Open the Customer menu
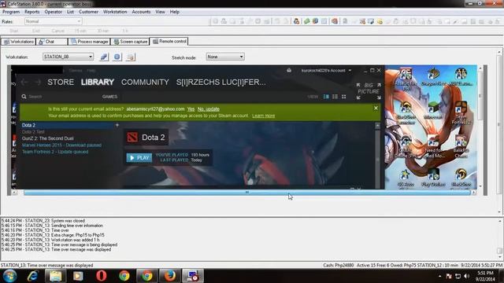The image size is (504, 283). [x=88, y=12]
